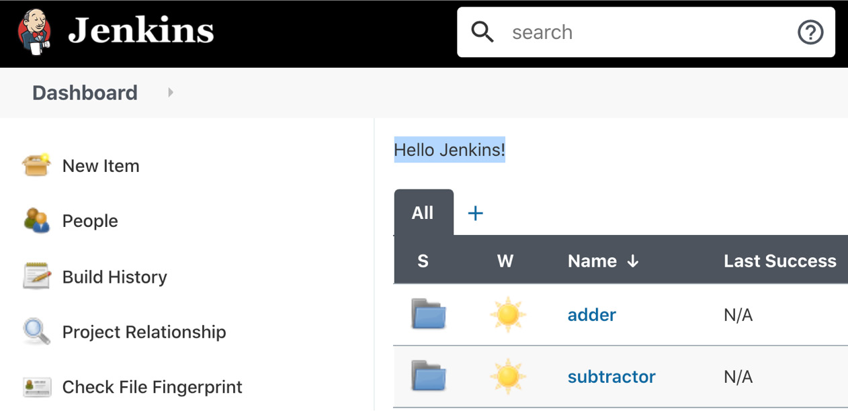Click the subtractor weather sun icon

point(507,376)
